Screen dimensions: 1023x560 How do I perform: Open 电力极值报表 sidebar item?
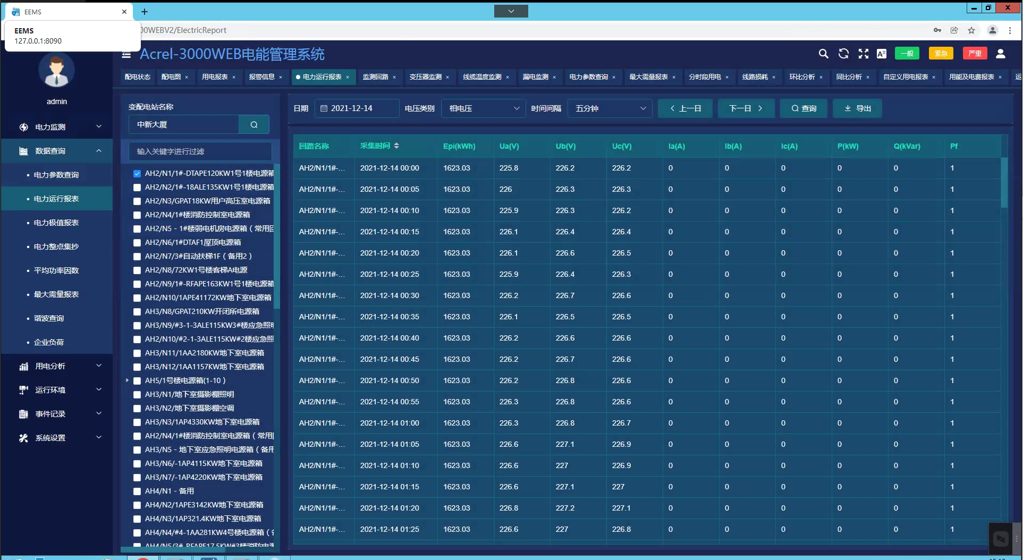56,223
